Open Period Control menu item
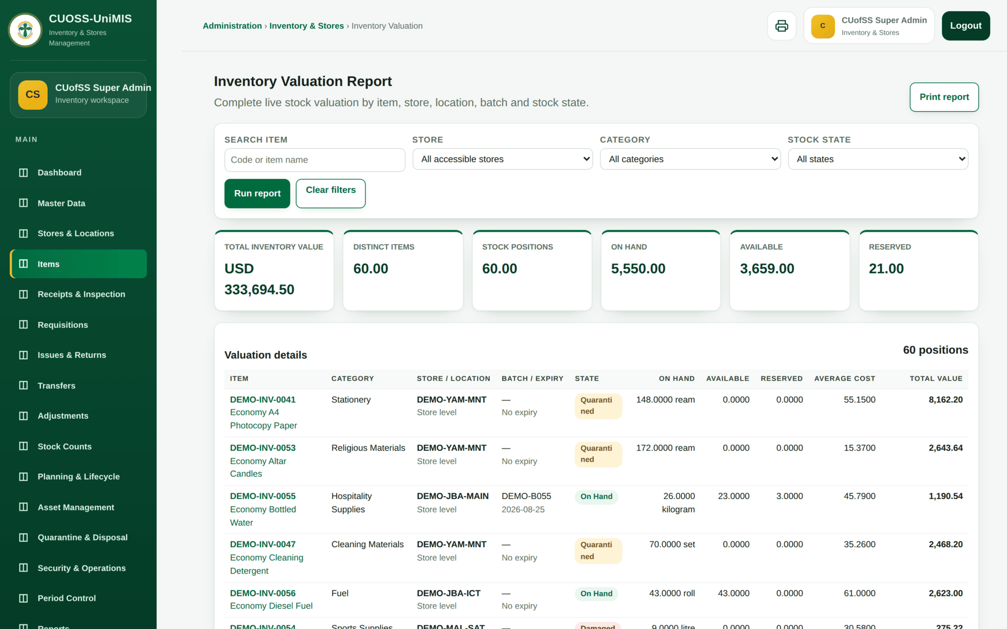Viewport: 1007px width, 629px height. (x=78, y=598)
